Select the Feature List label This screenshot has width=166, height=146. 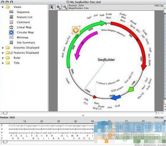pos(24,17)
